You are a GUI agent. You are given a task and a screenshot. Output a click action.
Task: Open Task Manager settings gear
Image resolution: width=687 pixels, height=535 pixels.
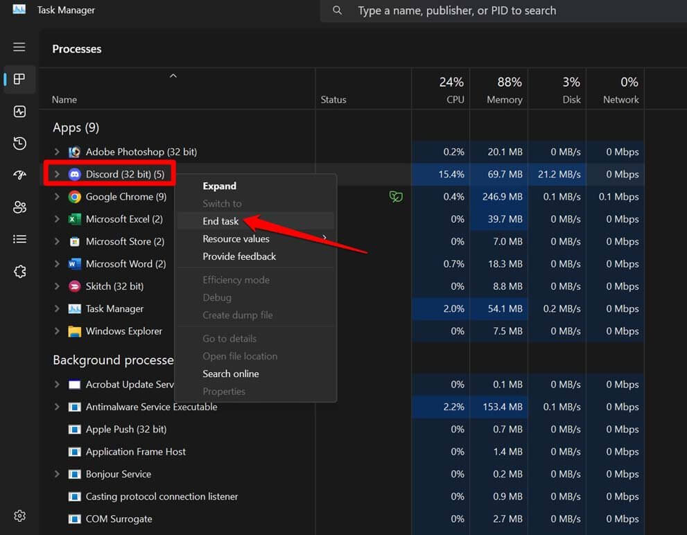pyautogui.click(x=19, y=516)
